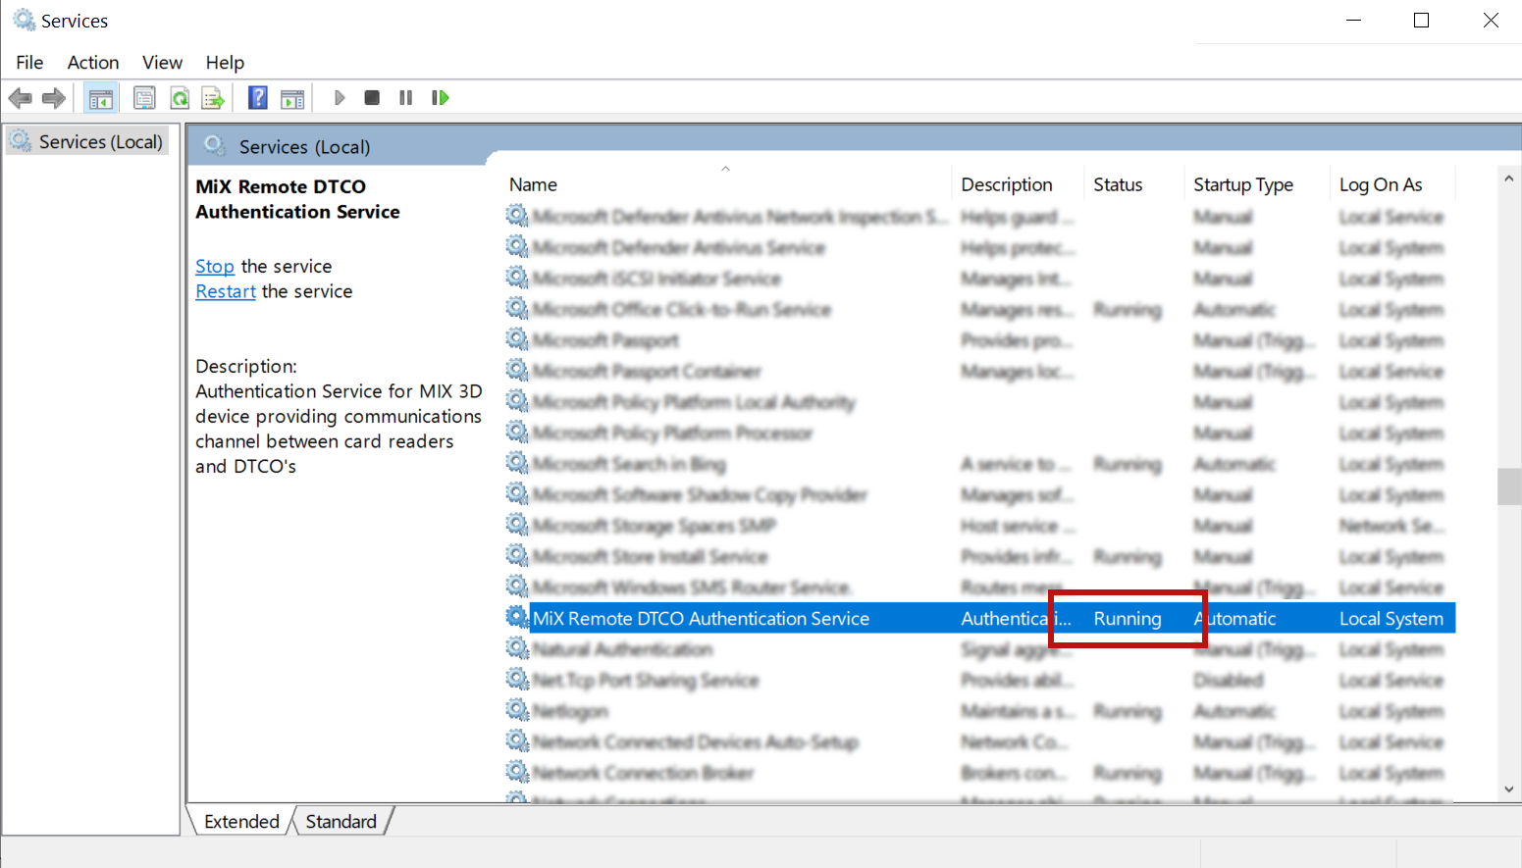Select Services (Local) in console tree
The height and width of the screenshot is (868, 1522).
[88, 142]
